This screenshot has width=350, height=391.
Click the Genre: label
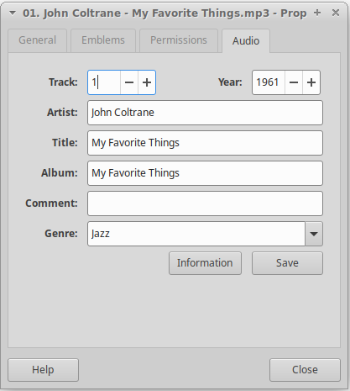(61, 234)
